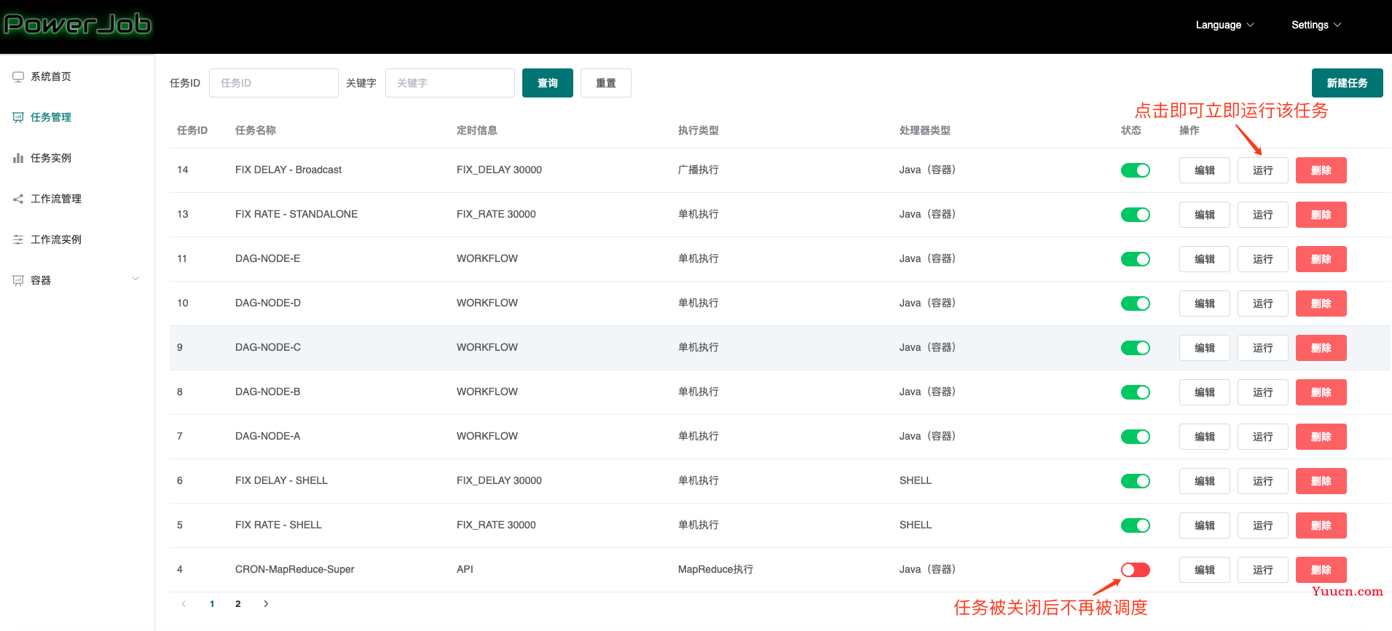Click the 广播执行 cell
The width and height of the screenshot is (1392, 631).
click(699, 170)
